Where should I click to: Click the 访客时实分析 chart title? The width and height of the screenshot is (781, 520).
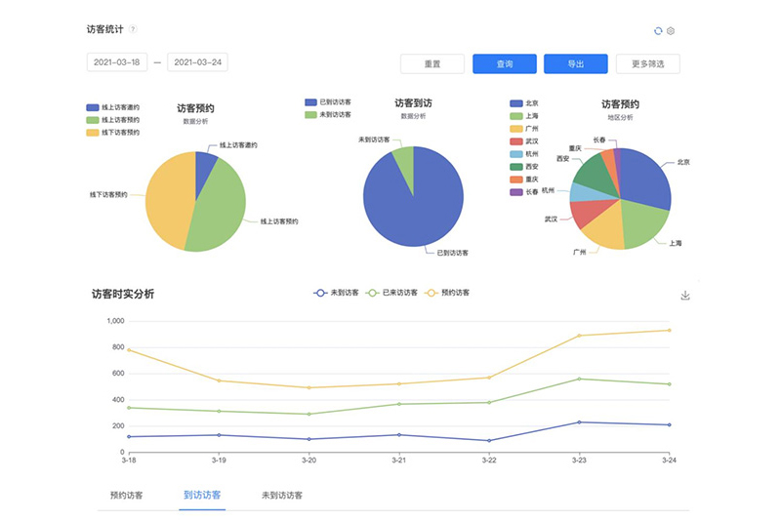pyautogui.click(x=123, y=294)
